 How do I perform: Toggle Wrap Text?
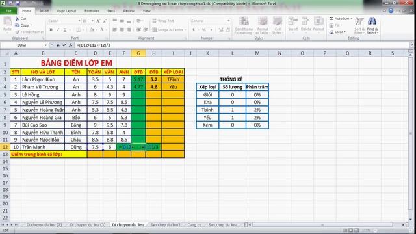click(x=163, y=21)
